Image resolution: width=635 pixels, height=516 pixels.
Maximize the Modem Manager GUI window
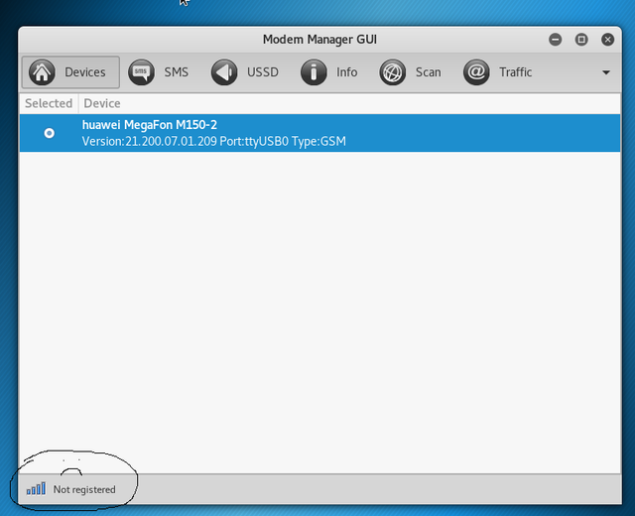pos(581,40)
